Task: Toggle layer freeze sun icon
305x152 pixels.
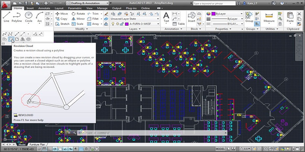Action: [x=117, y=24]
